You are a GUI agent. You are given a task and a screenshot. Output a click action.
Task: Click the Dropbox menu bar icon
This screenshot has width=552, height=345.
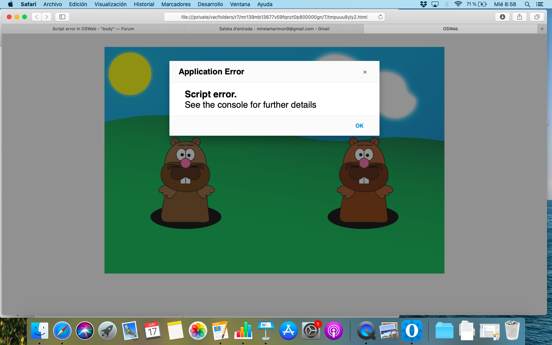[x=423, y=4]
